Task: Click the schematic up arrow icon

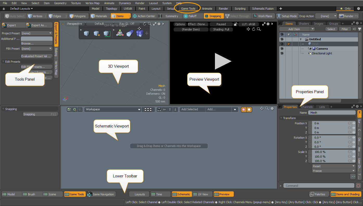Action: (170, 110)
